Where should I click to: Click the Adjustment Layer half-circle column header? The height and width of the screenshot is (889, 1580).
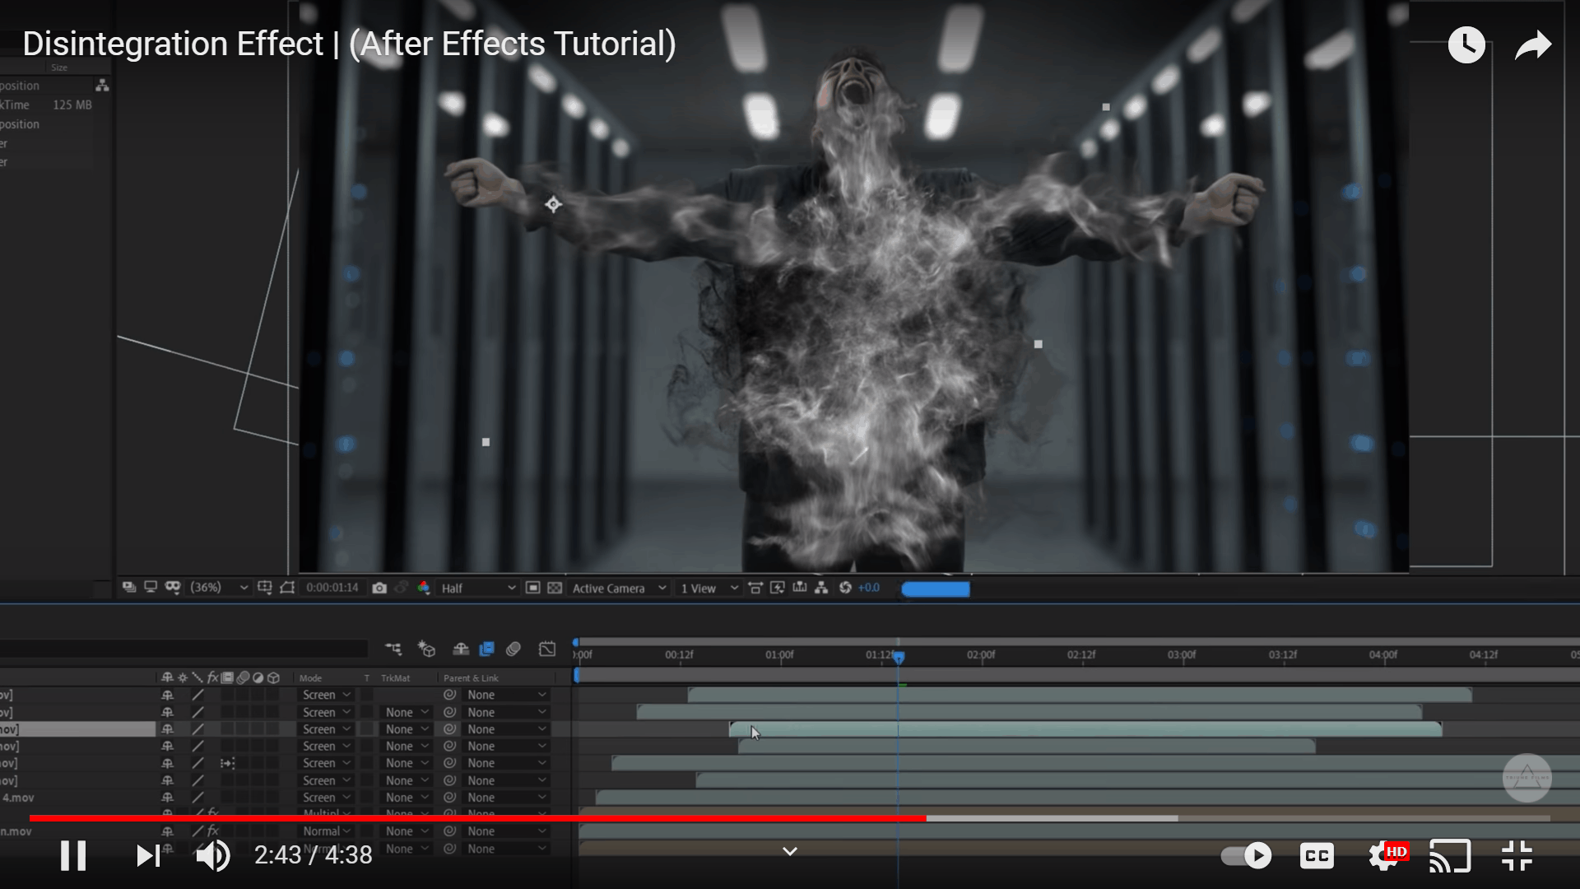pos(258,677)
